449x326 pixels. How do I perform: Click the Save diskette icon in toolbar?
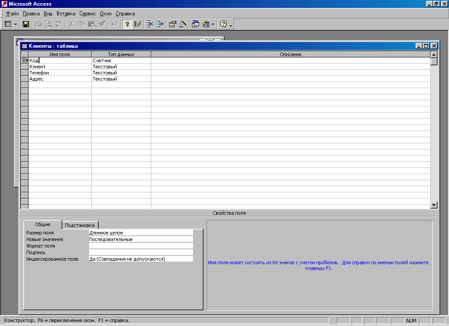26,24
